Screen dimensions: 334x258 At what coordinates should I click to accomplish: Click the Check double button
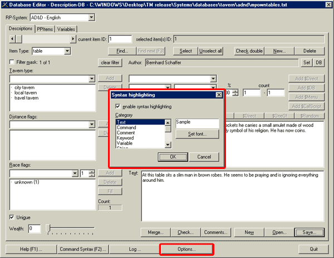[x=249, y=51]
